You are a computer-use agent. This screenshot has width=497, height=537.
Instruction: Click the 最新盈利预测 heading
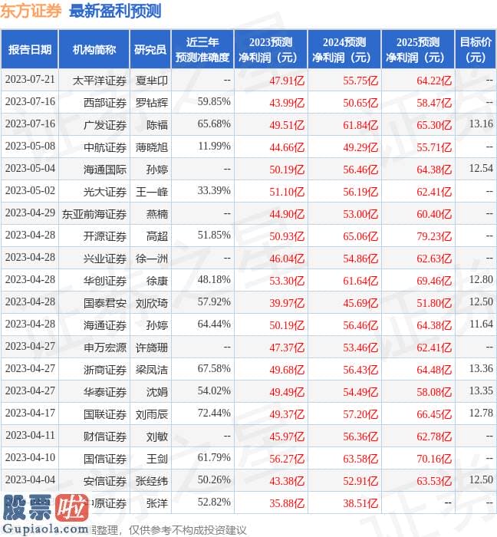(115, 11)
